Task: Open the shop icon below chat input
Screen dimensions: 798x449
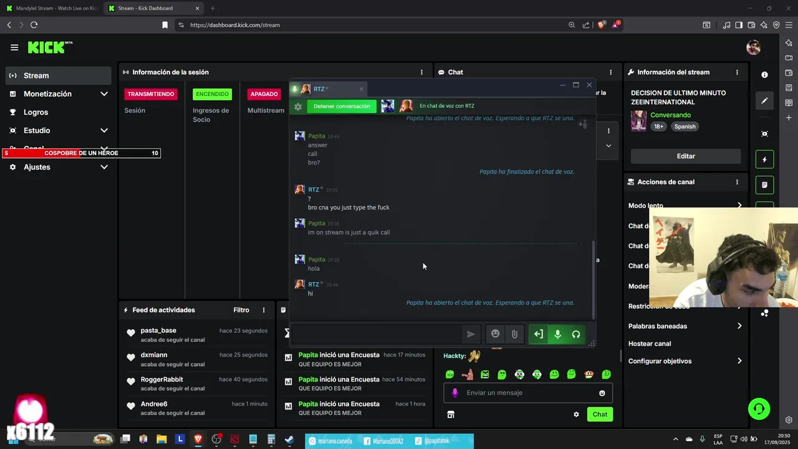Action: click(x=451, y=414)
